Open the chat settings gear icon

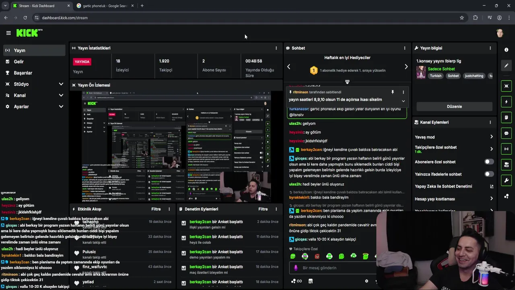point(367,281)
